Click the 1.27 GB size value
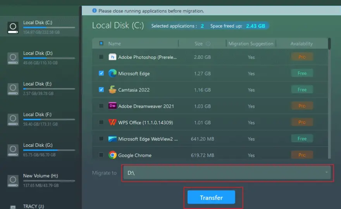The height and width of the screenshot is (209, 341). click(202, 74)
